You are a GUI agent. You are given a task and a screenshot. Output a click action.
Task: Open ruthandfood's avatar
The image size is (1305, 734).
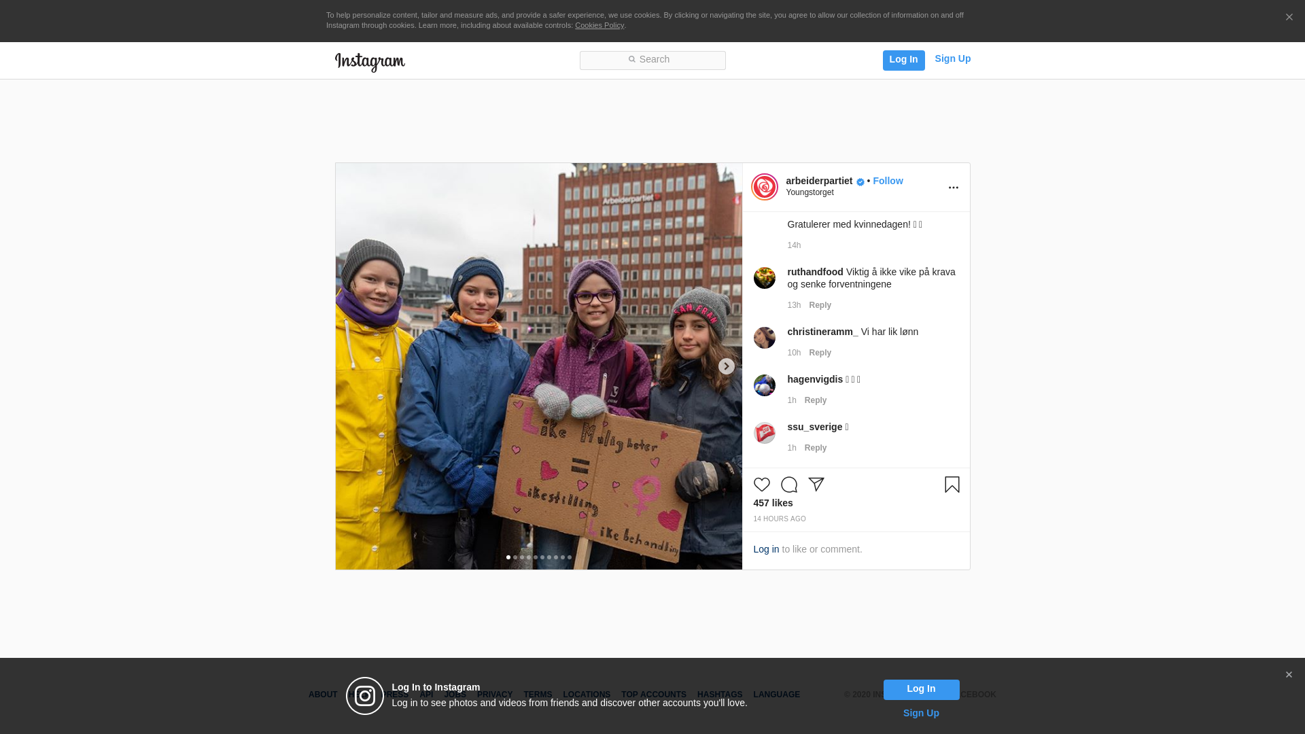tap(765, 278)
